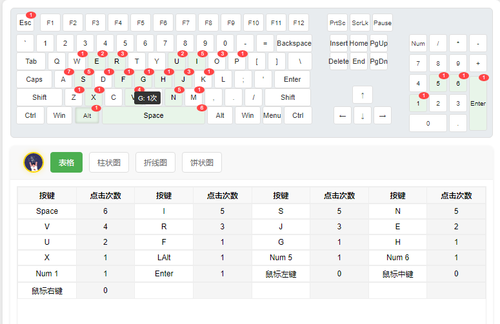500x324 pixels.
Task: Click the J key on keyboard
Action: pos(183,79)
